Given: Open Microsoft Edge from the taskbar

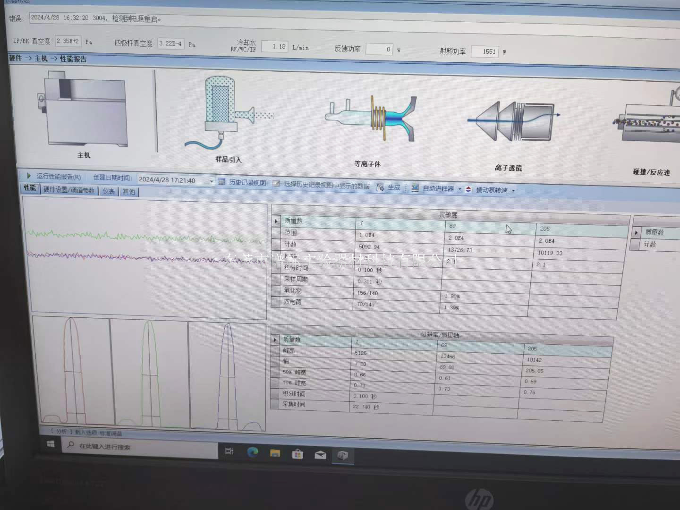Looking at the screenshot, I should pos(253,452).
